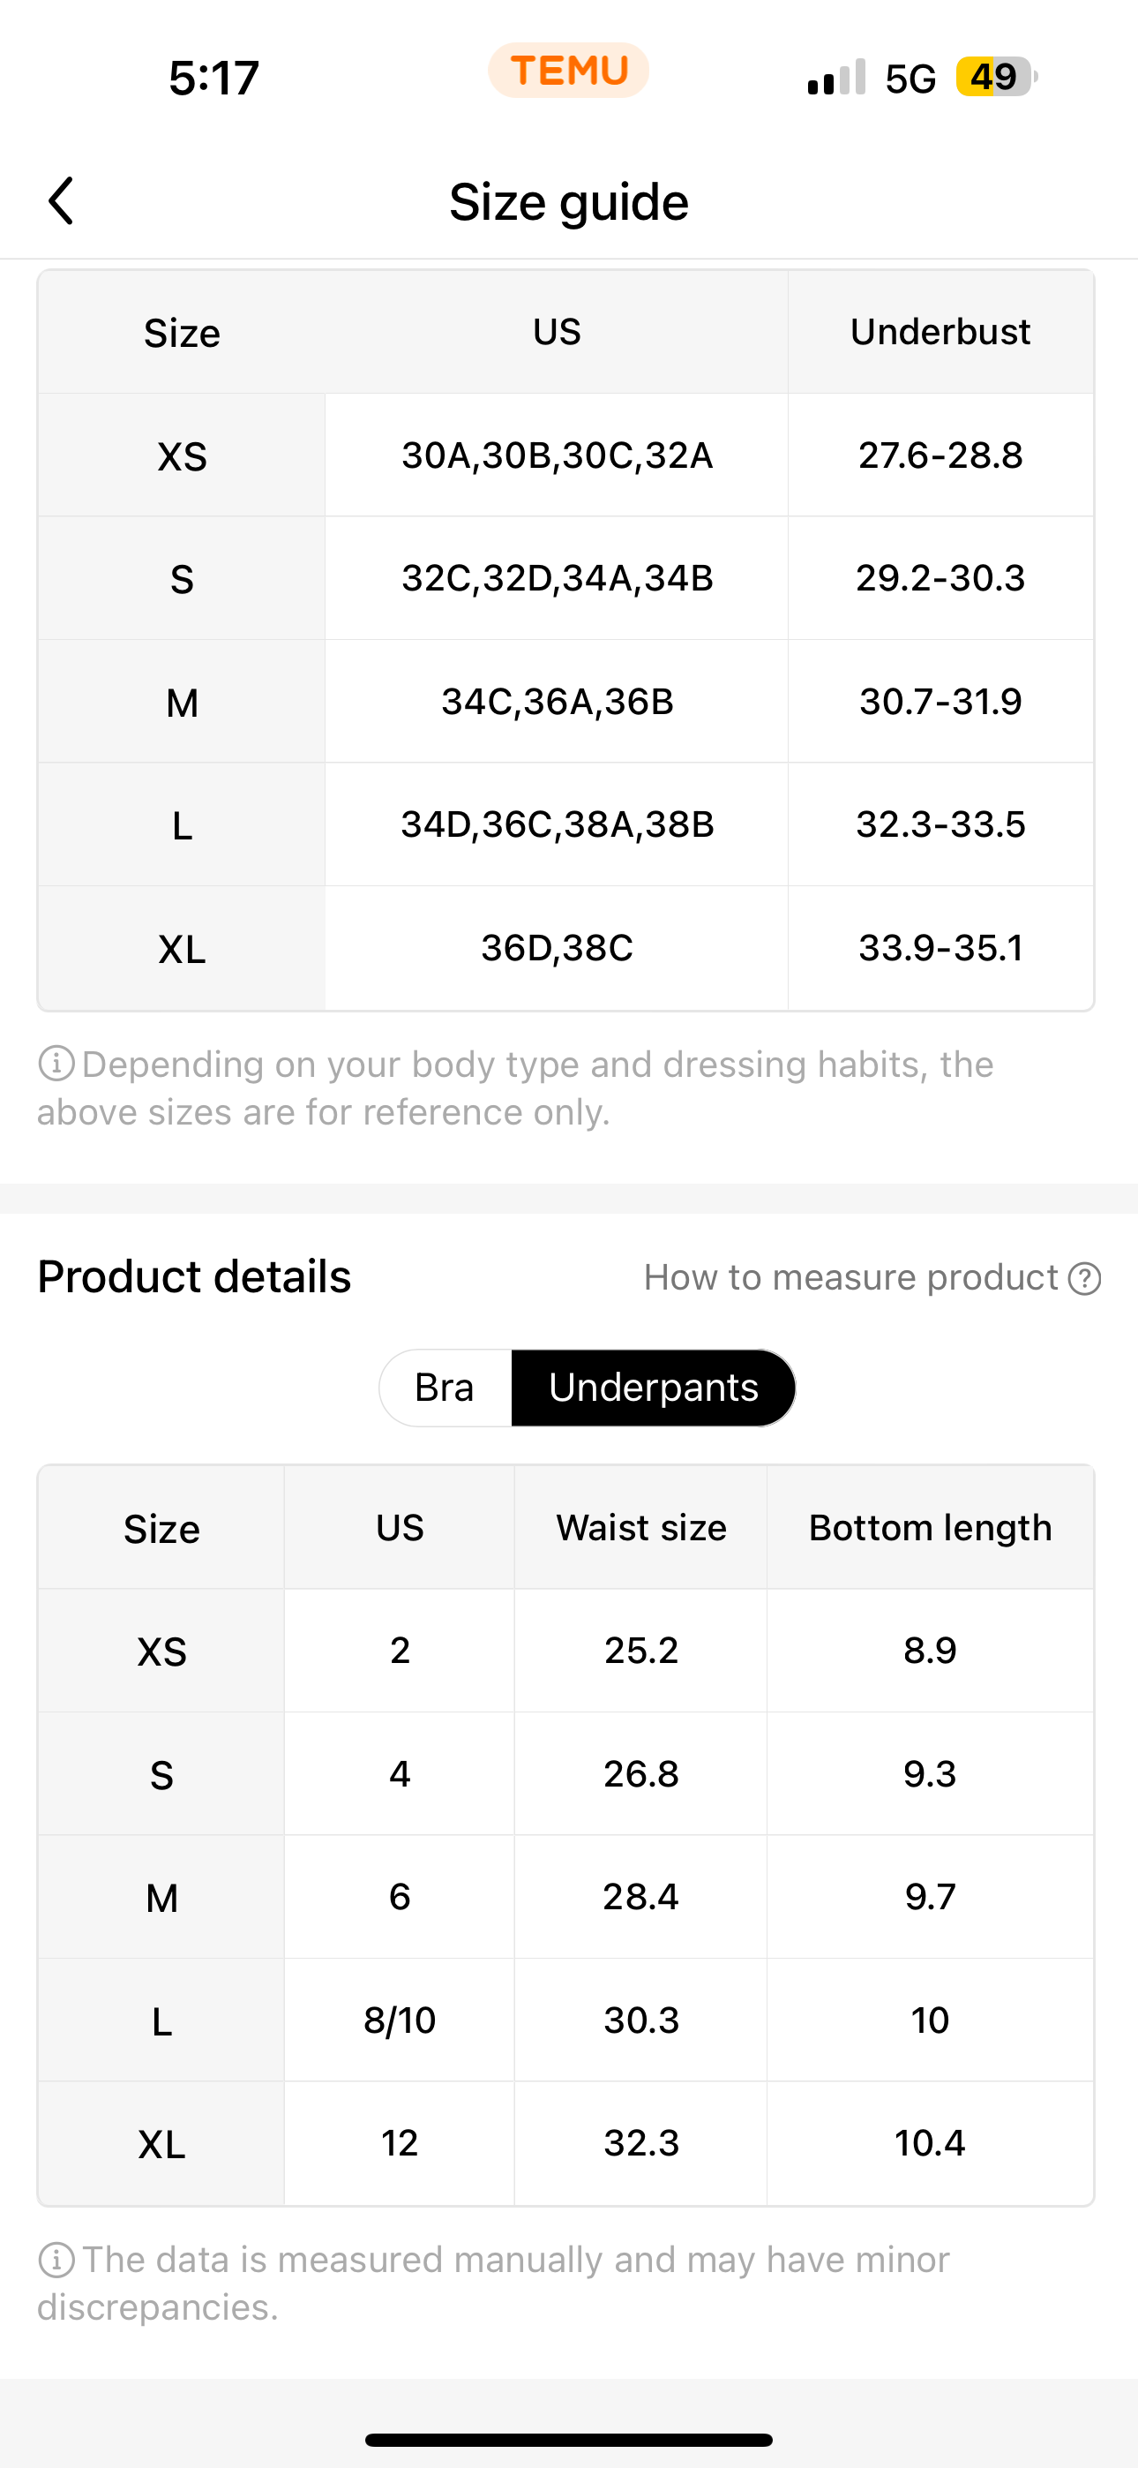This screenshot has height=2468, width=1138.
Task: Tap the 28.4 waist size value
Action: tap(640, 1897)
